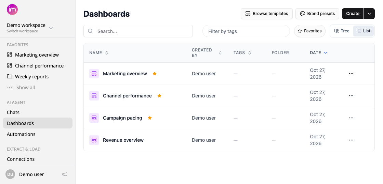Open more options for Revenue overview row

[351, 140]
